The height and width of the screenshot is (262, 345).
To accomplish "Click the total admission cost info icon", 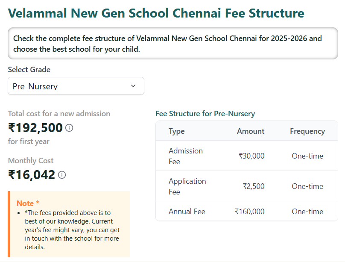I will point(69,128).
